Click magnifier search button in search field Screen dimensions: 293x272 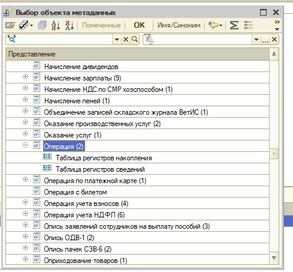click(135, 39)
